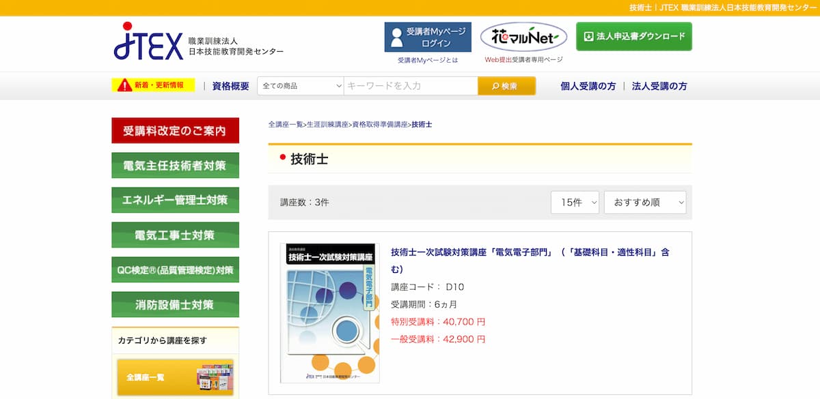Open the 花マルNet portal via its logo
Viewport: 820px width, 399px height.
(524, 36)
